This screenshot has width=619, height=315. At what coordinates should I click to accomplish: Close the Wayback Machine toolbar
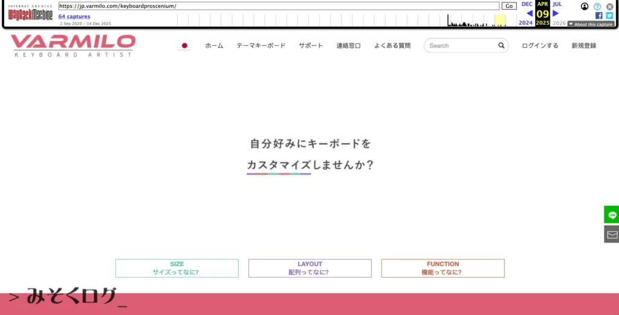tap(609, 6)
